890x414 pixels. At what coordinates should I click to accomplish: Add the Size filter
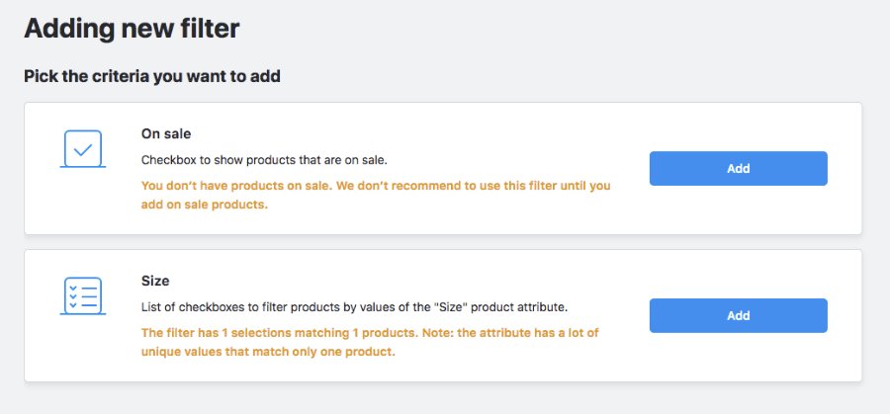[x=738, y=315]
